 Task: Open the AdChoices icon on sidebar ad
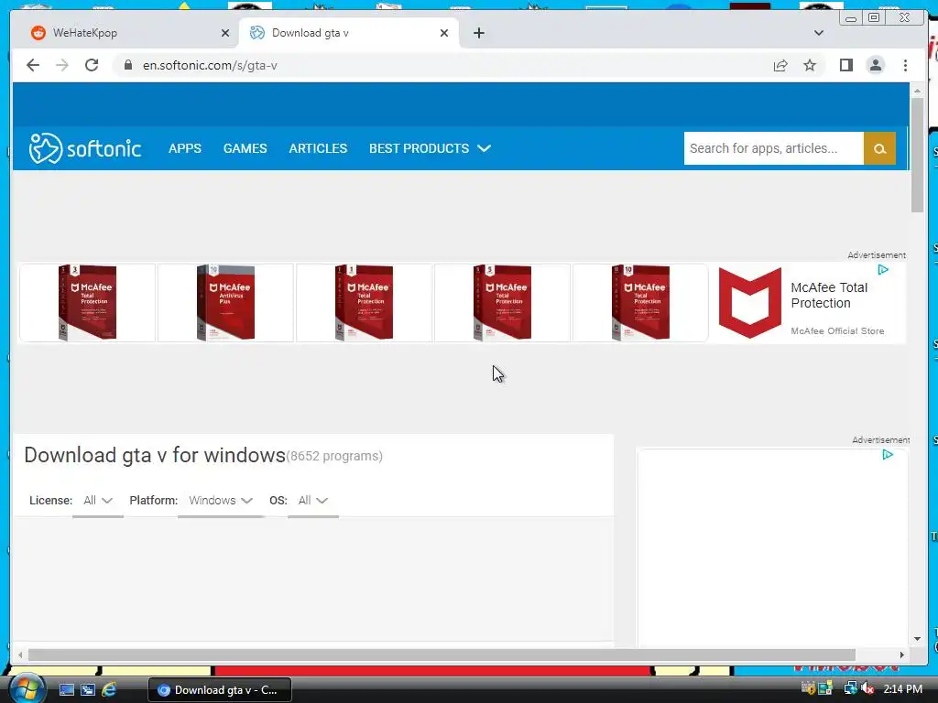point(888,455)
